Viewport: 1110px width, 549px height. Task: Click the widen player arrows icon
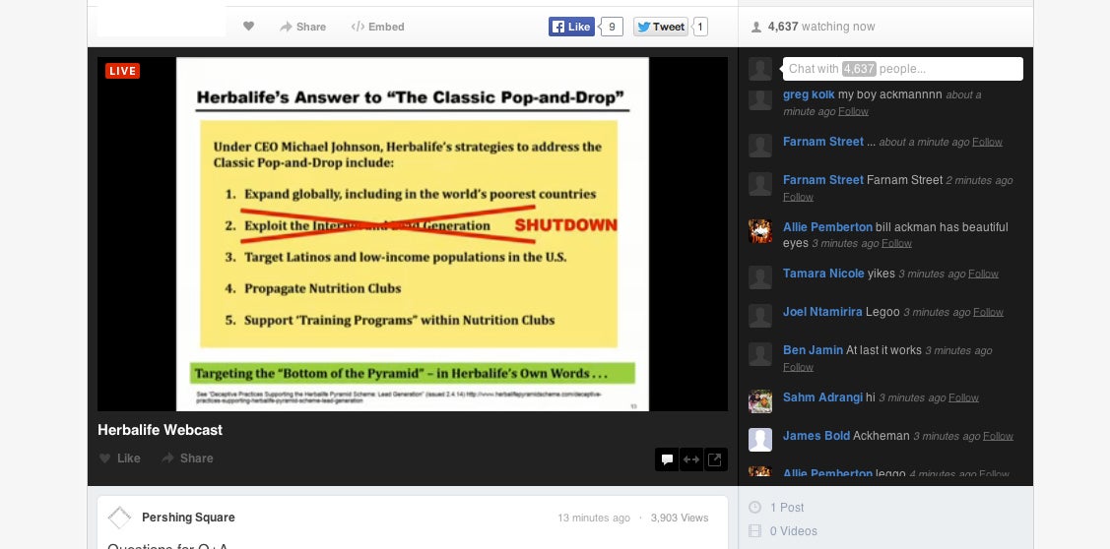tap(691, 459)
